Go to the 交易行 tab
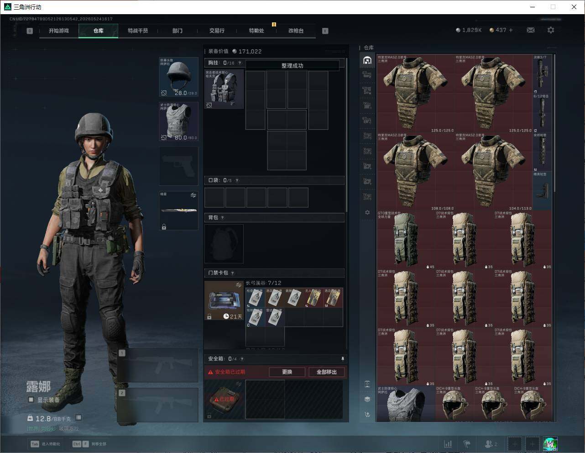This screenshot has height=453, width=585. [x=217, y=31]
